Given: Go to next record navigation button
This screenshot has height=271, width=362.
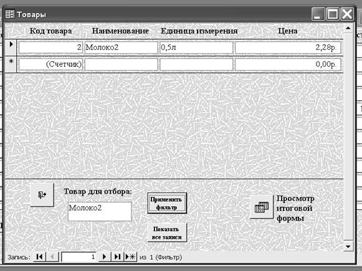Looking at the screenshot, I should tap(104, 257).
